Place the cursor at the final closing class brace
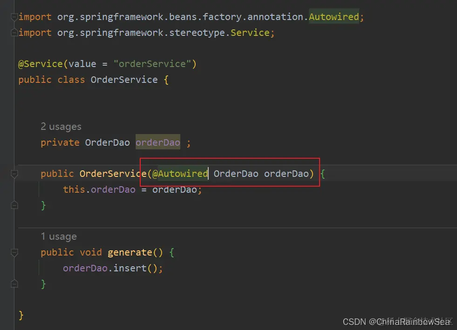The height and width of the screenshot is (330, 457). (x=21, y=316)
